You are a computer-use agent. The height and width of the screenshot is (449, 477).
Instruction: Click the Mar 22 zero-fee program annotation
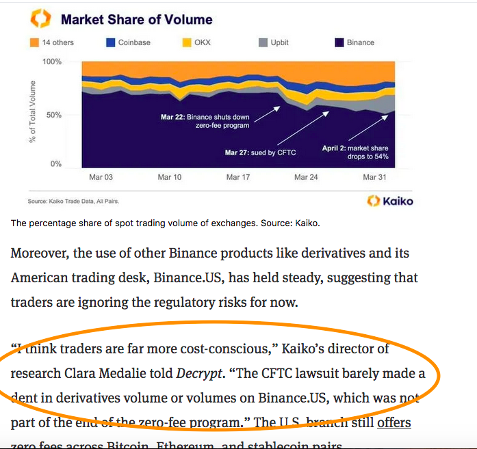[x=205, y=121]
